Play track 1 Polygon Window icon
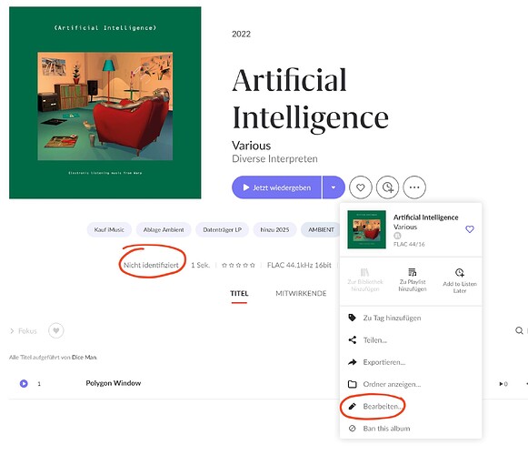Screen dimensions: 528x455 coord(24,383)
